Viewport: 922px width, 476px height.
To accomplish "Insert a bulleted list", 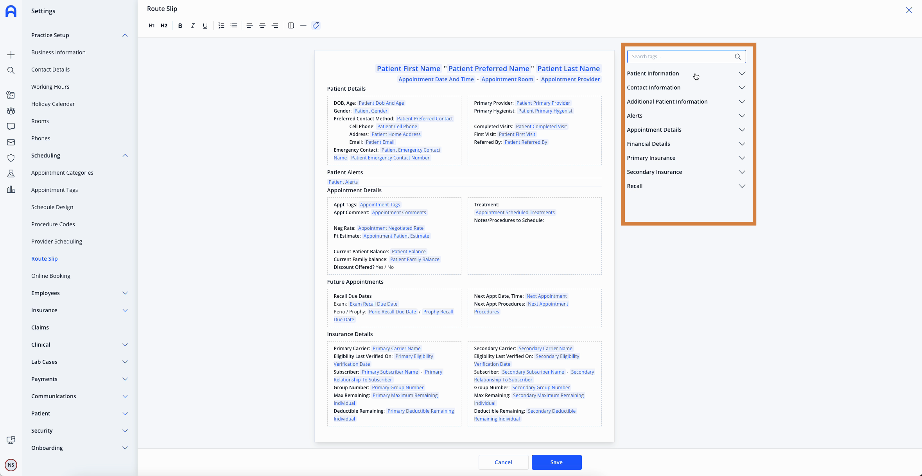I will pos(234,25).
